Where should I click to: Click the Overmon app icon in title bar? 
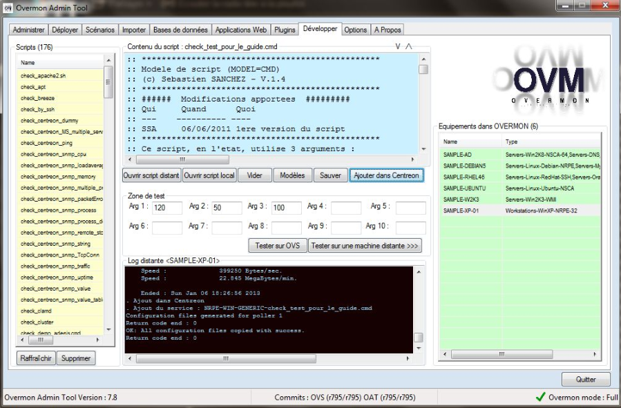coord(8,9)
